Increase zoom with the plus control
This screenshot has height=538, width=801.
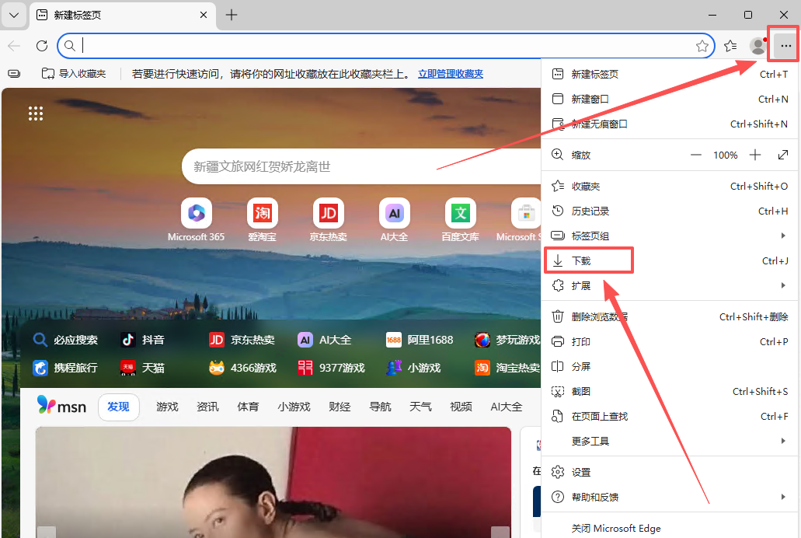tap(754, 155)
